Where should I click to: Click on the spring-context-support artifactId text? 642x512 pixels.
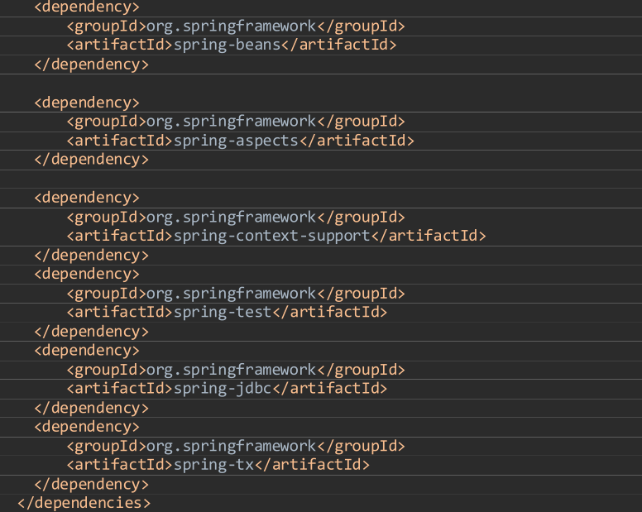point(272,237)
